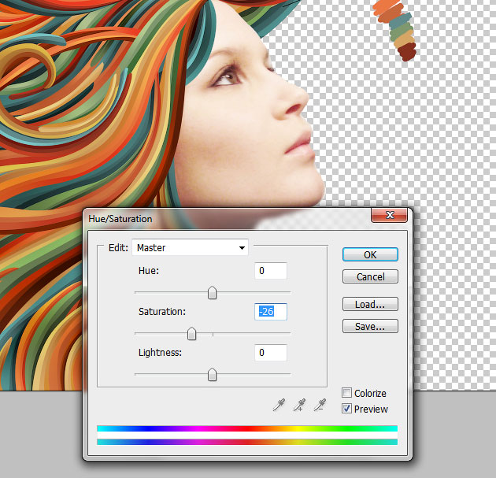Open the Edit Master dropdown
The image size is (496, 478).
190,247
